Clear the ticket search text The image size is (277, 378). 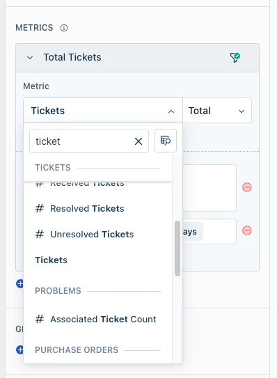[138, 141]
